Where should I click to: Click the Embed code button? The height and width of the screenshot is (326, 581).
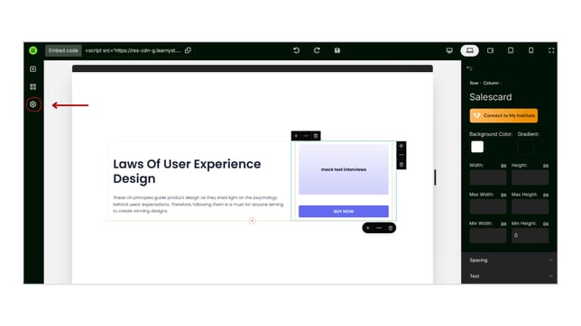[63, 50]
